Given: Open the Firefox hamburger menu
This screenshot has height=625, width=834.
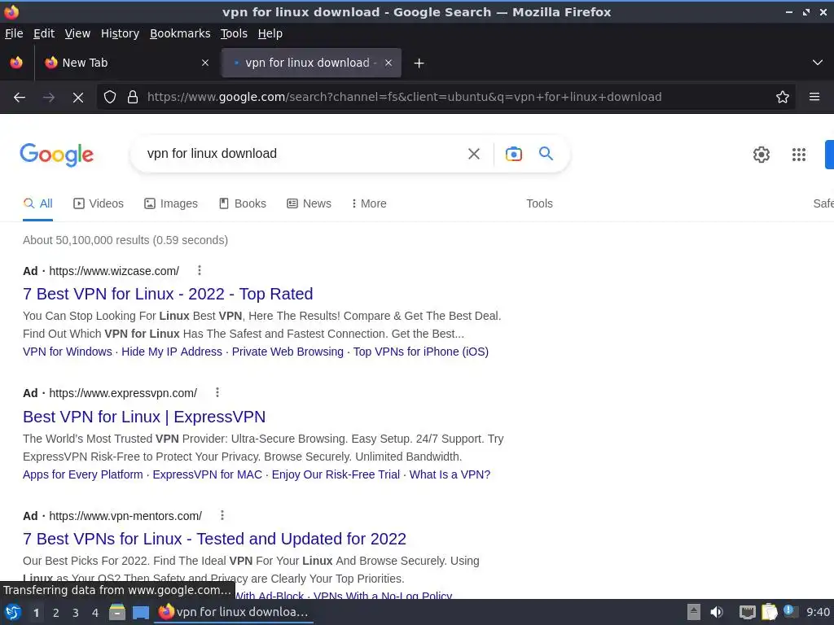Looking at the screenshot, I should point(814,97).
